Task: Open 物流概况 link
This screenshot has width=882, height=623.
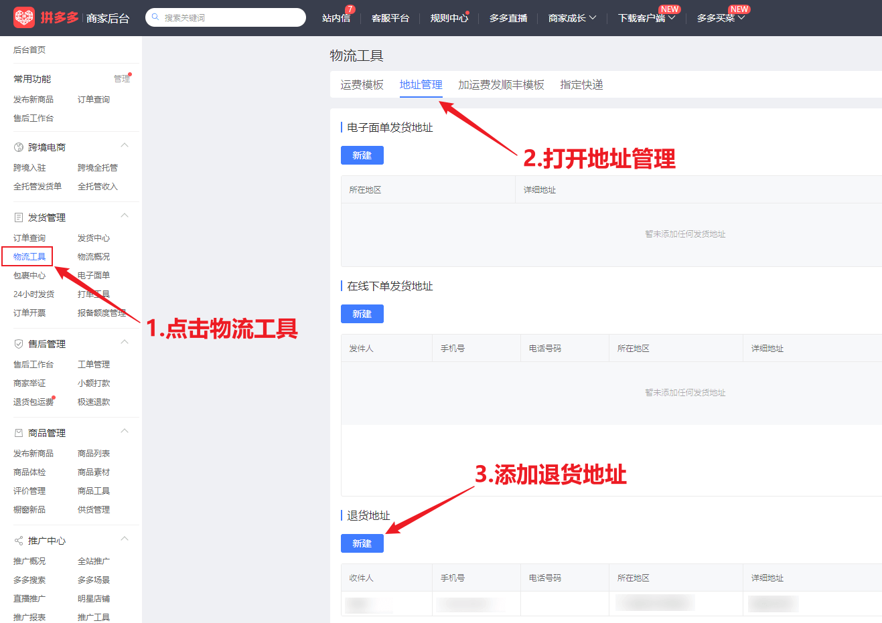Action: [94, 257]
